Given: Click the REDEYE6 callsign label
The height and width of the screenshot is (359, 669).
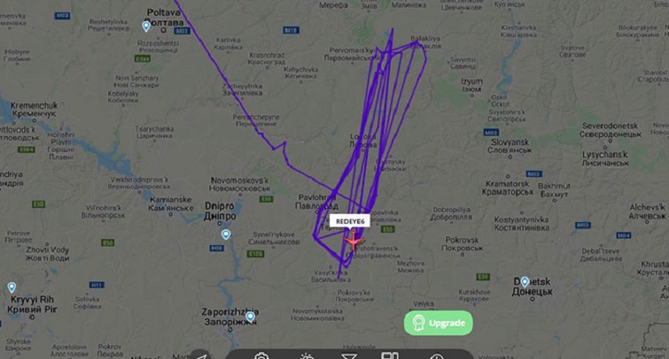Looking at the screenshot, I should click(x=350, y=221).
